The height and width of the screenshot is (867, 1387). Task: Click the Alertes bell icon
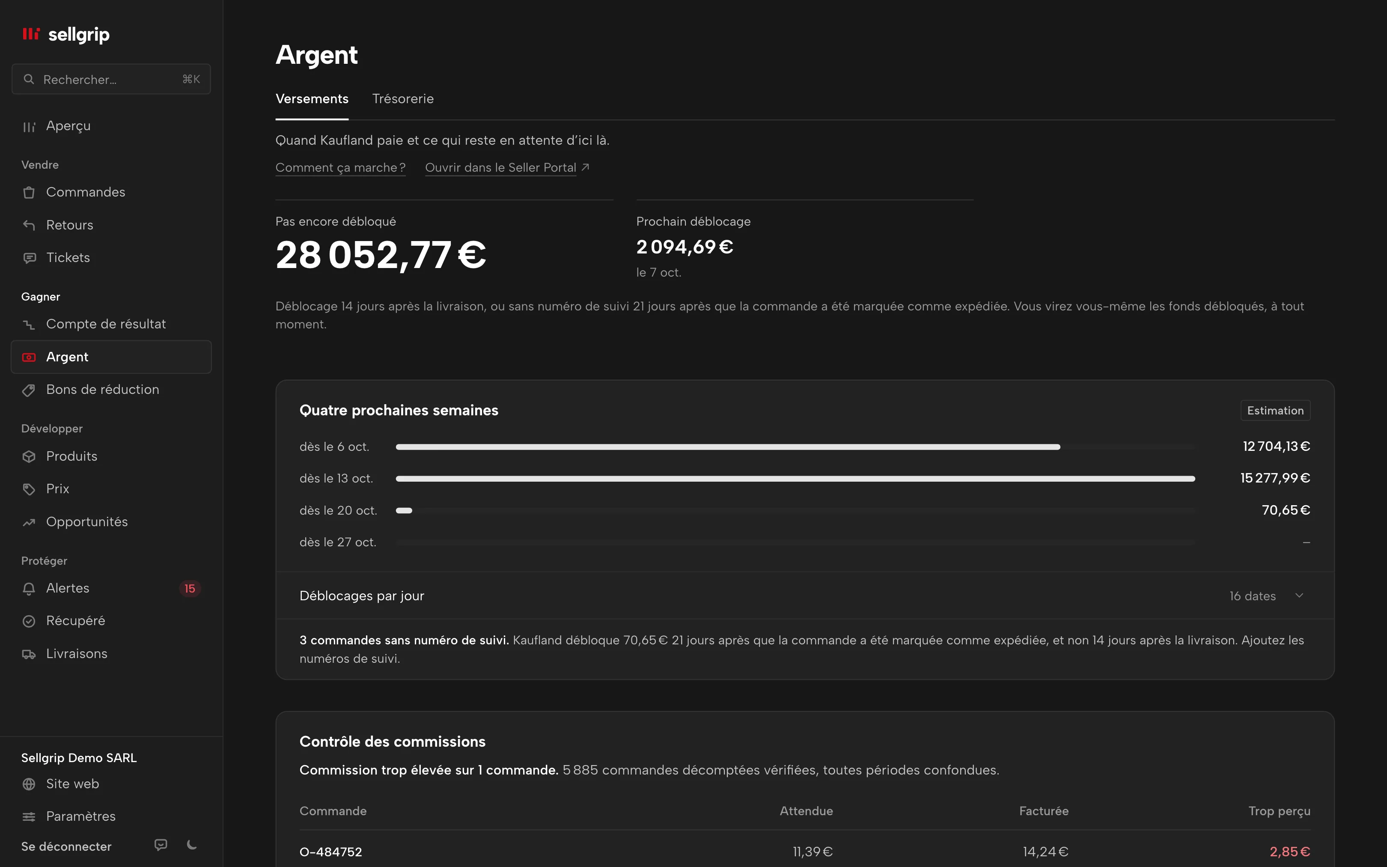point(29,588)
